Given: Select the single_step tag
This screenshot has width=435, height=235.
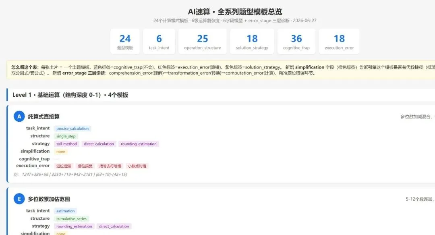Looking at the screenshot, I should tap(66, 136).
